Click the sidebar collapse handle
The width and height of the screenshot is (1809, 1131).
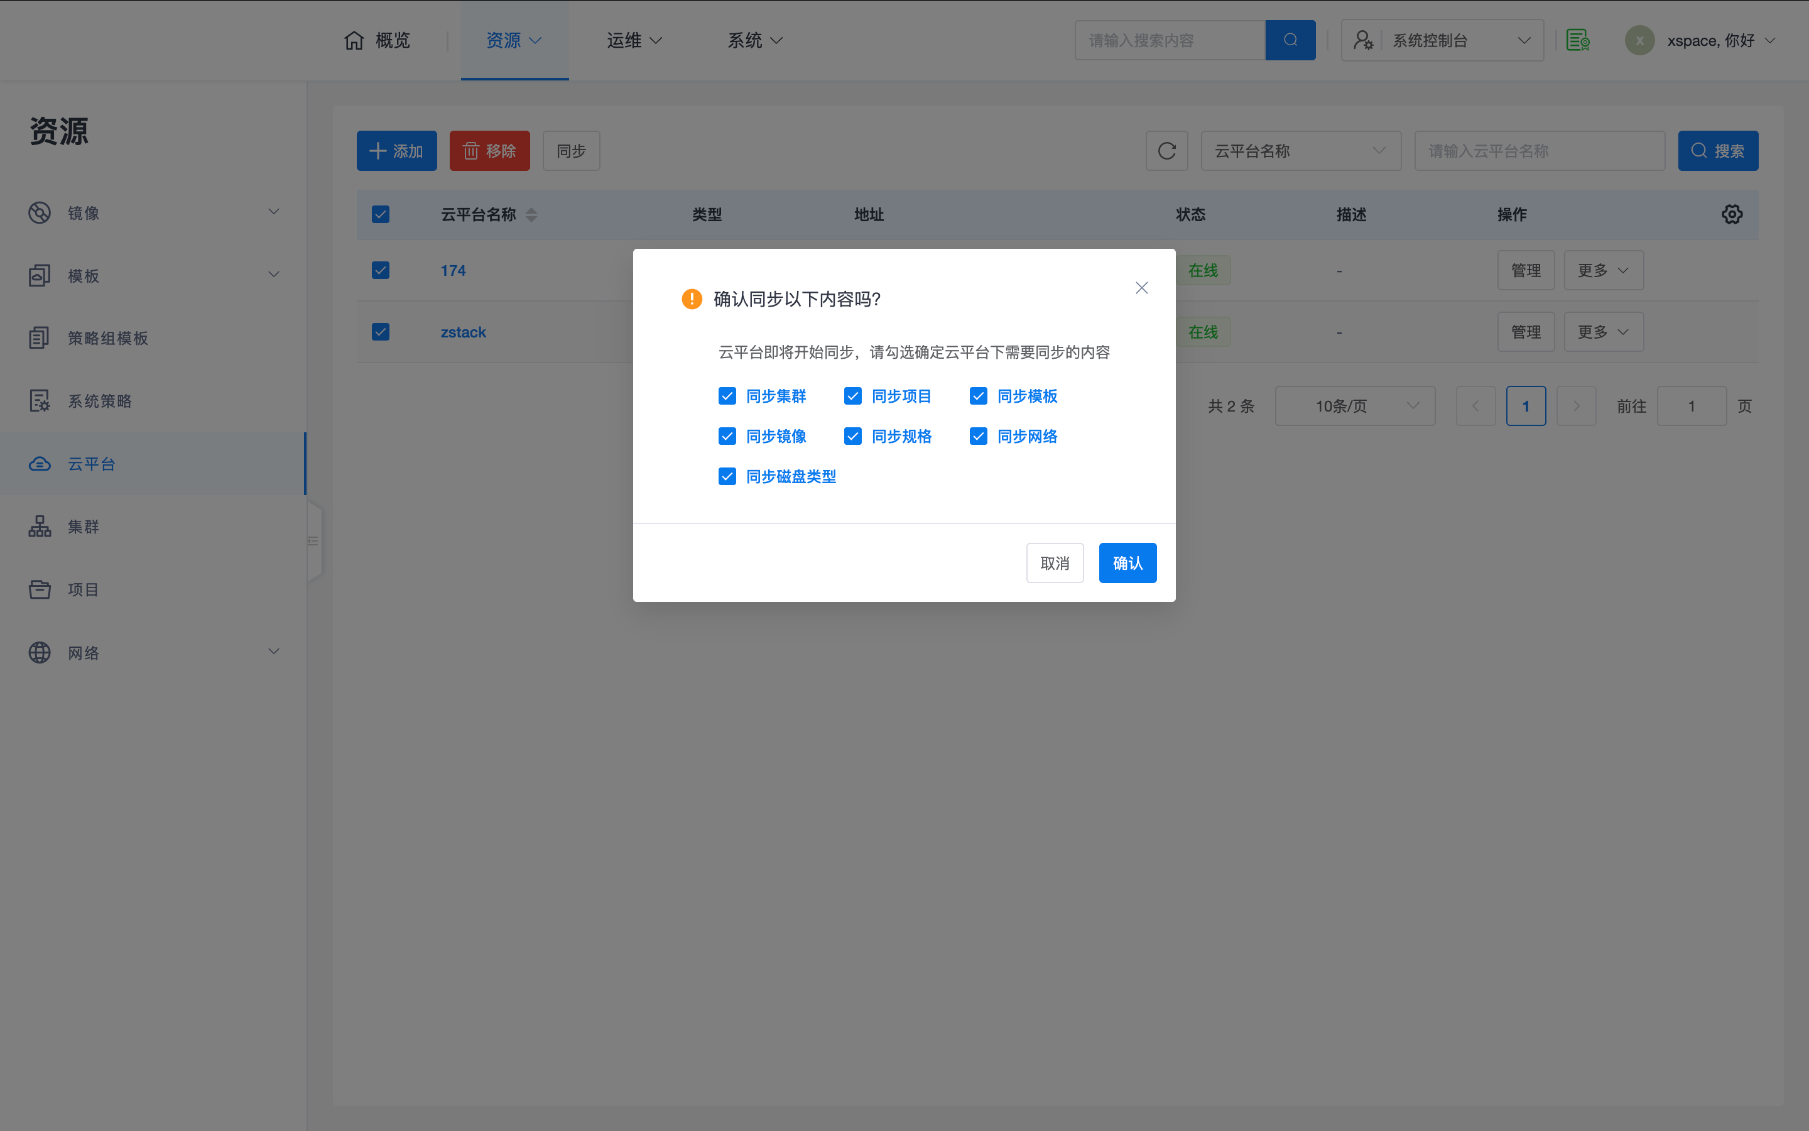coord(314,541)
